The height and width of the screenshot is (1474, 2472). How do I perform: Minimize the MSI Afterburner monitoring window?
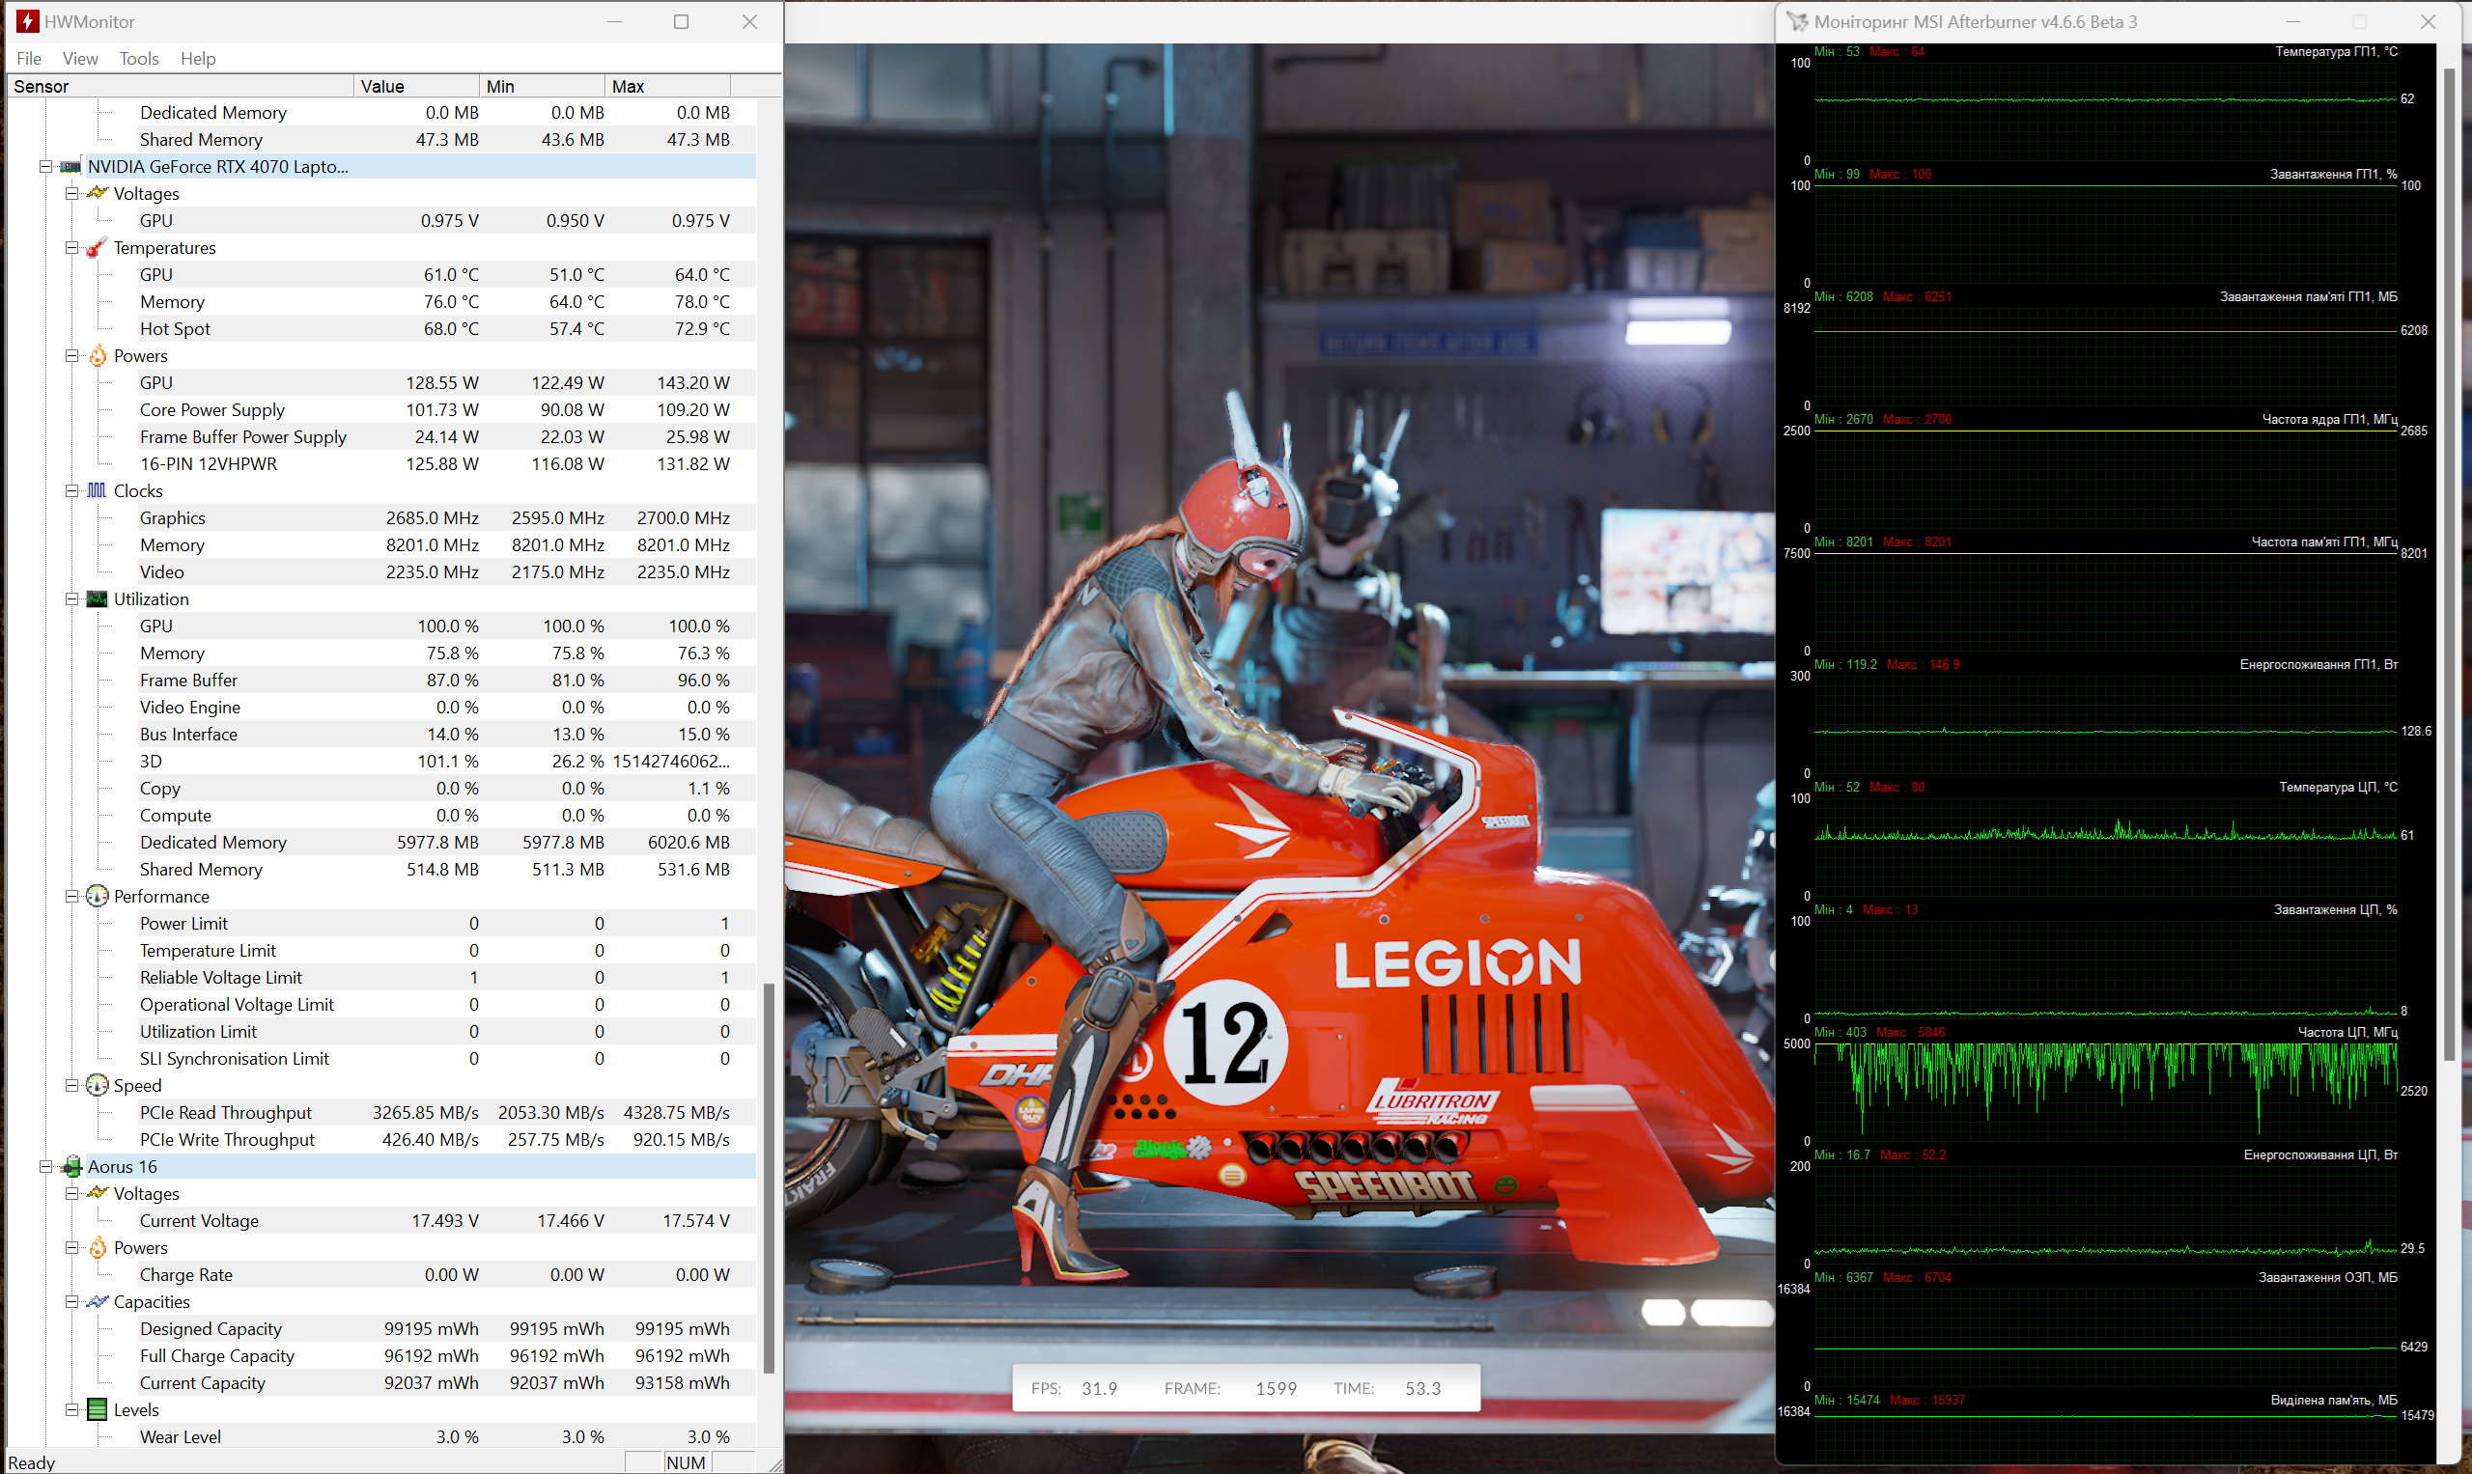tap(2293, 22)
